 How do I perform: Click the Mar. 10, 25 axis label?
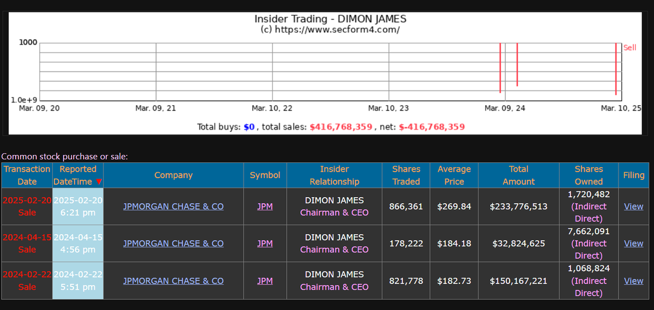[621, 108]
